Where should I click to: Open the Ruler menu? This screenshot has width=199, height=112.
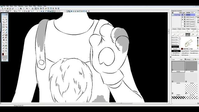tap(30, 6)
